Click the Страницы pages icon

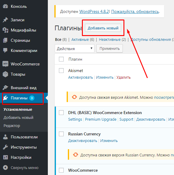pos(5,40)
